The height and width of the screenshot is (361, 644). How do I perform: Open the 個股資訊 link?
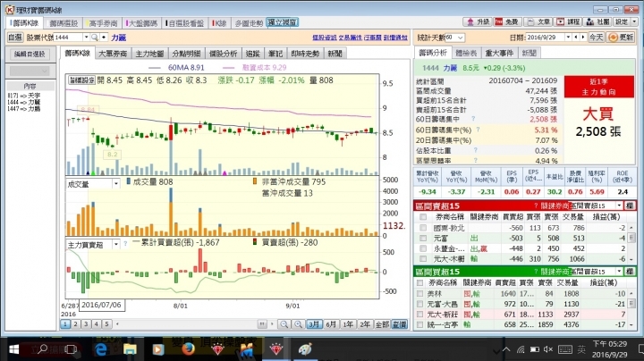325,38
